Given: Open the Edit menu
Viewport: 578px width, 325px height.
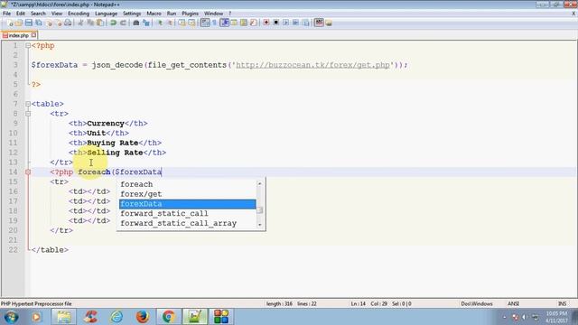Looking at the screenshot, I should (x=21, y=14).
